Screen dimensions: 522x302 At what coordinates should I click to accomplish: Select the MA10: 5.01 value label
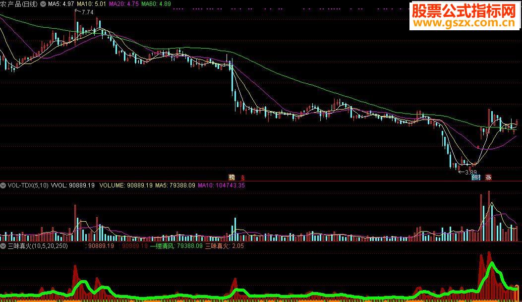pyautogui.click(x=91, y=4)
